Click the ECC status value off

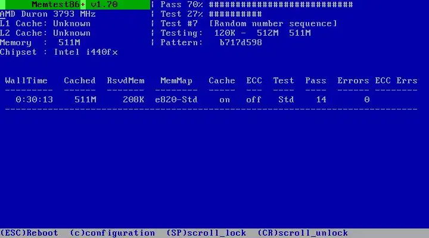254,99
